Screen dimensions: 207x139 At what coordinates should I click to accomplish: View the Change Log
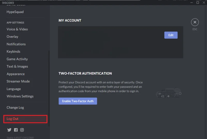tap(15, 108)
